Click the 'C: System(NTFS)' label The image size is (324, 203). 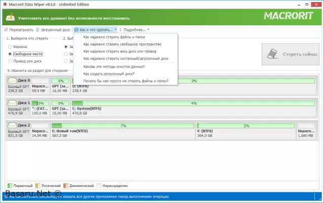[87, 109]
